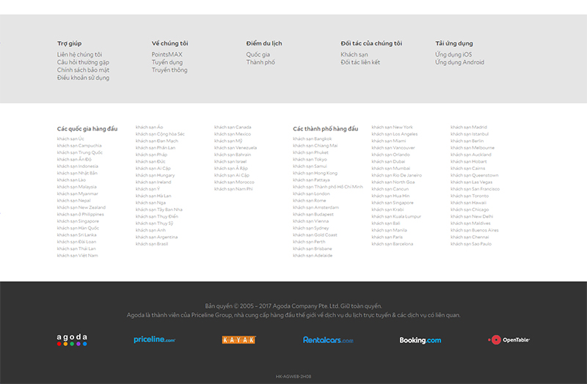This screenshot has height=384, width=587.
Task: Open the 'Ứng dụng iOS' app link
Action: (453, 55)
